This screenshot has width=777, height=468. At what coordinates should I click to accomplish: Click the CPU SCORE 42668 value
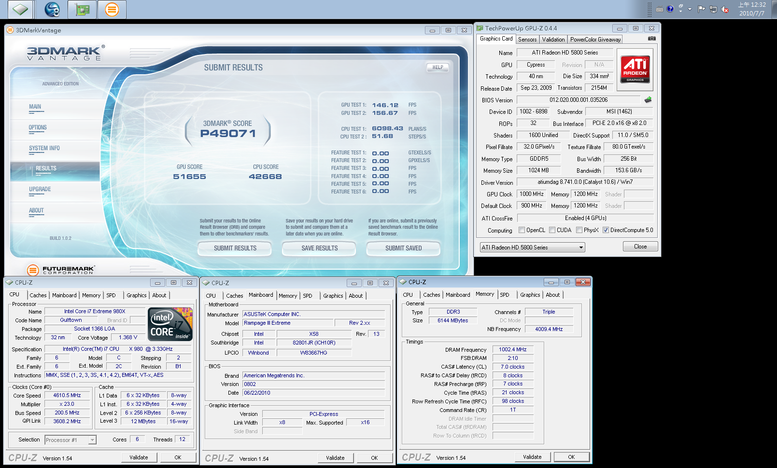tap(266, 177)
